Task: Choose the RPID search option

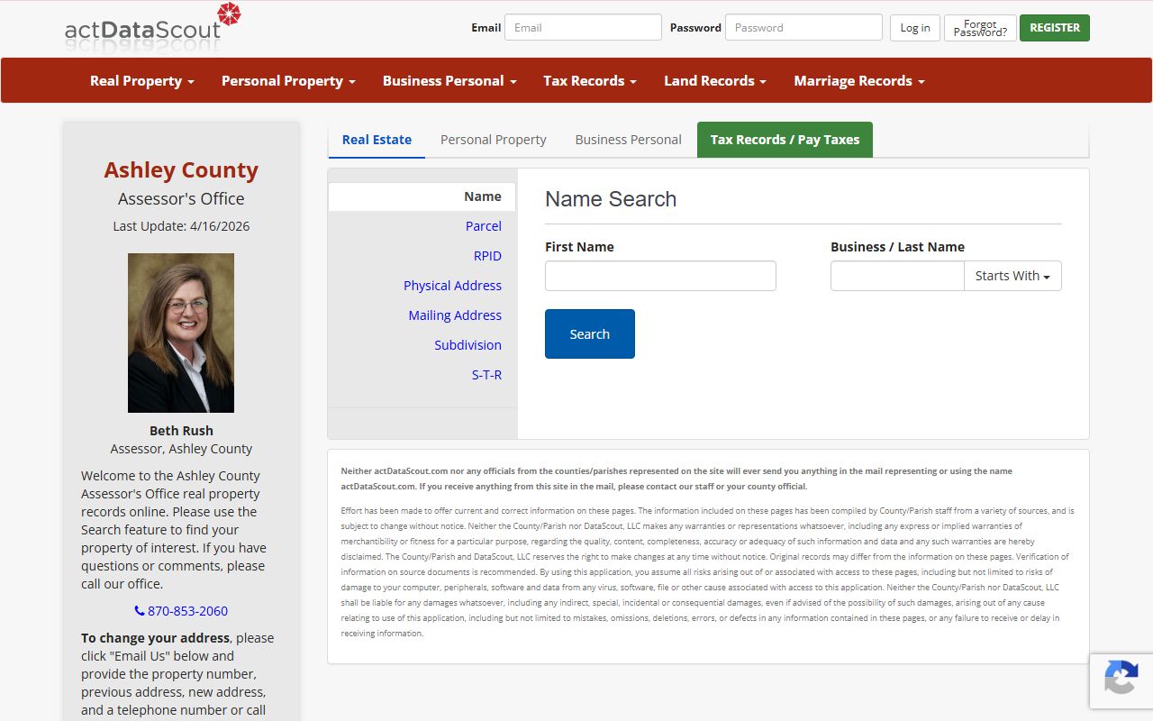Action: point(487,256)
